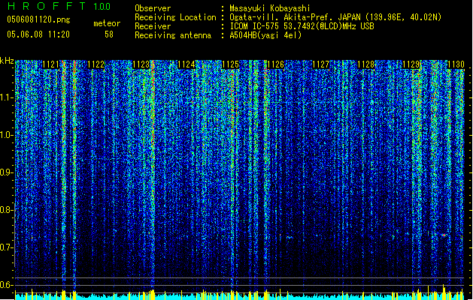Select antenna value A504HB(yagi 4el)
This screenshot has height=300, width=473.
pyautogui.click(x=265, y=35)
